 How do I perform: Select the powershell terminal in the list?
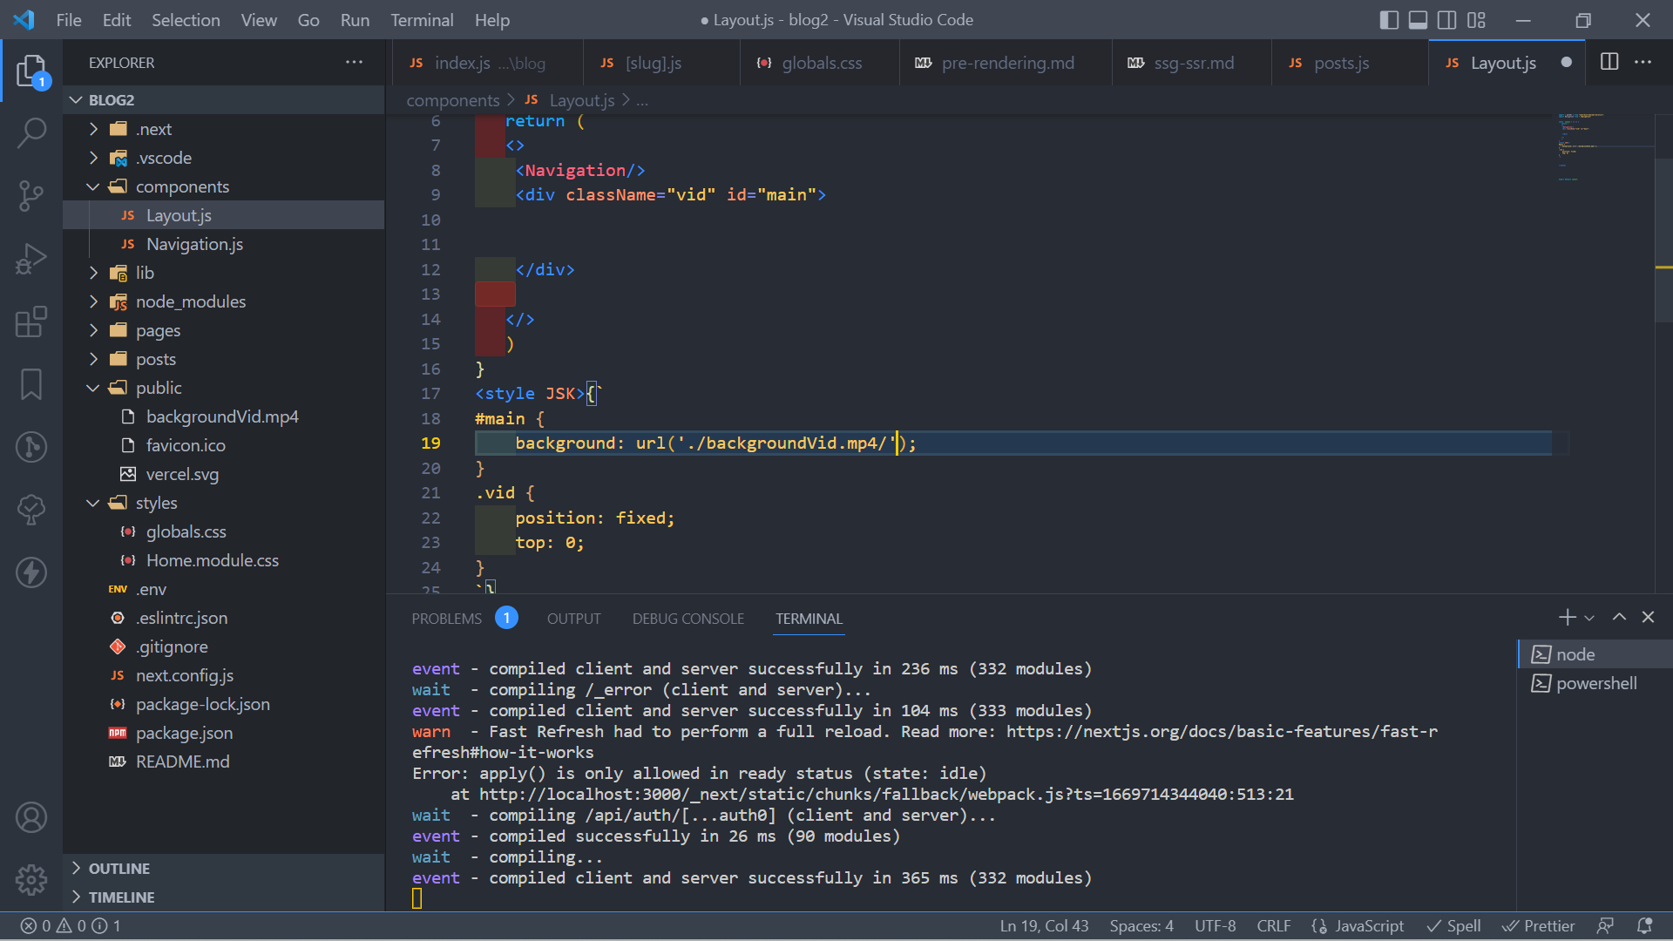[x=1595, y=683]
